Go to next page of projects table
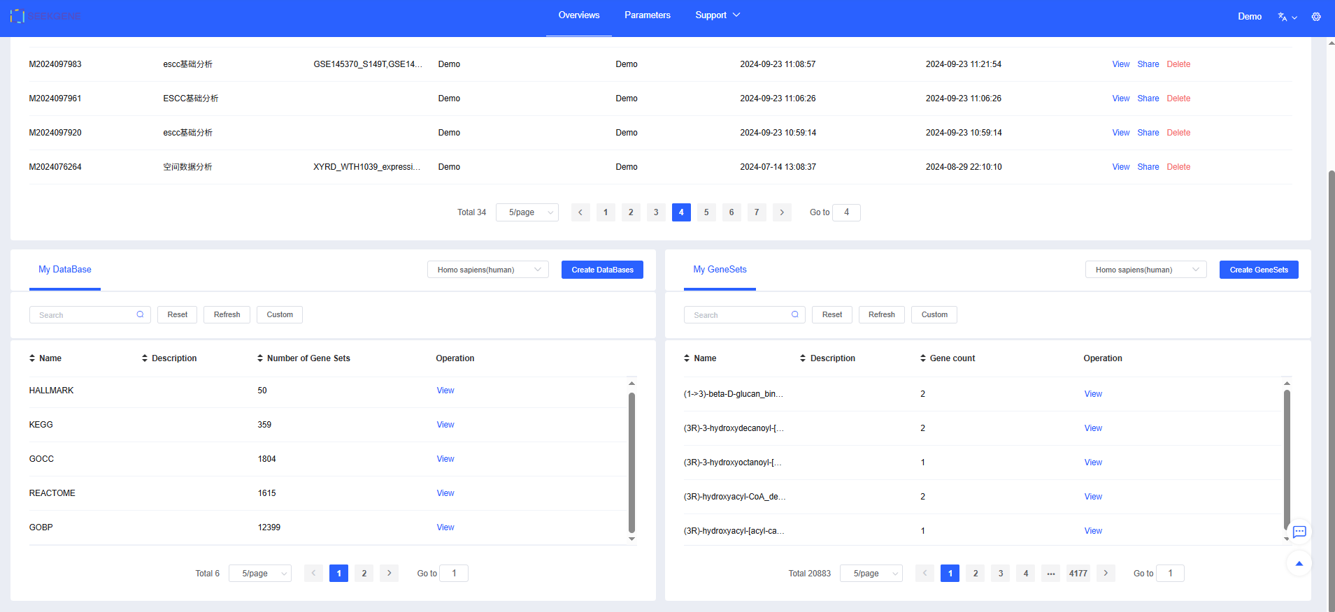 point(782,212)
